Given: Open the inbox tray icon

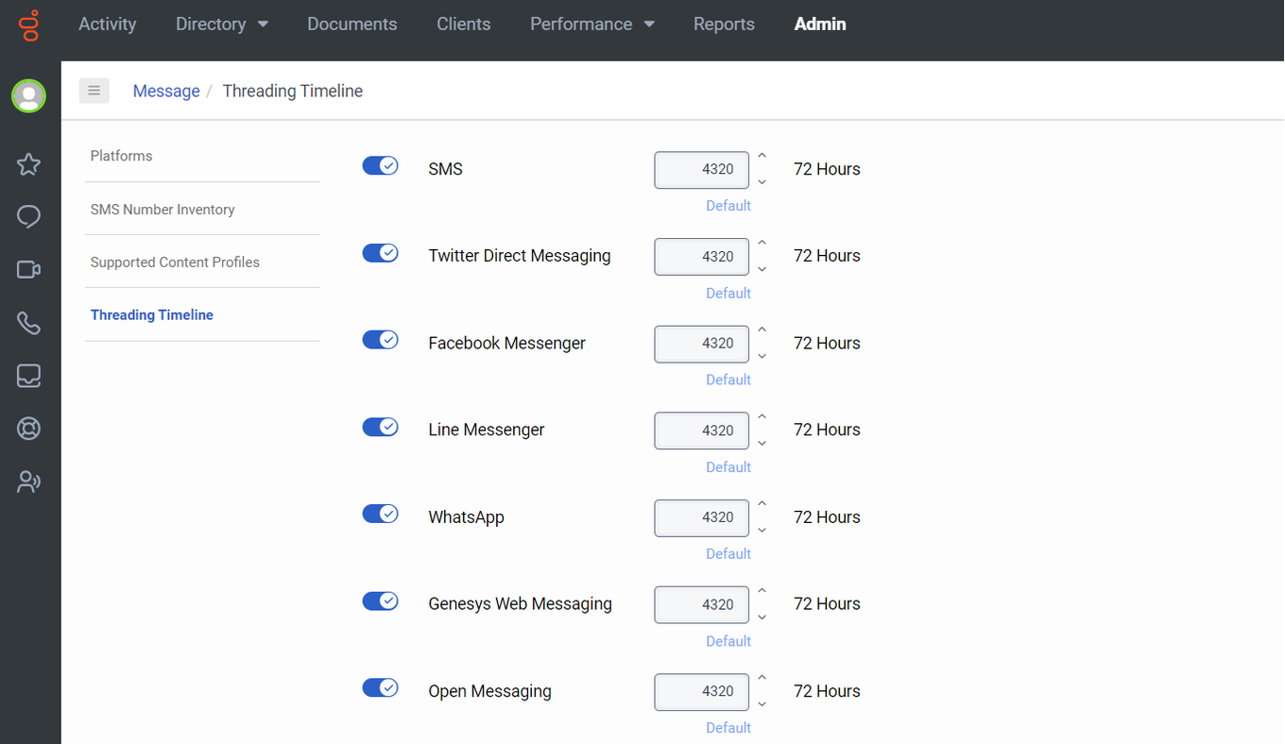Looking at the screenshot, I should [28, 375].
